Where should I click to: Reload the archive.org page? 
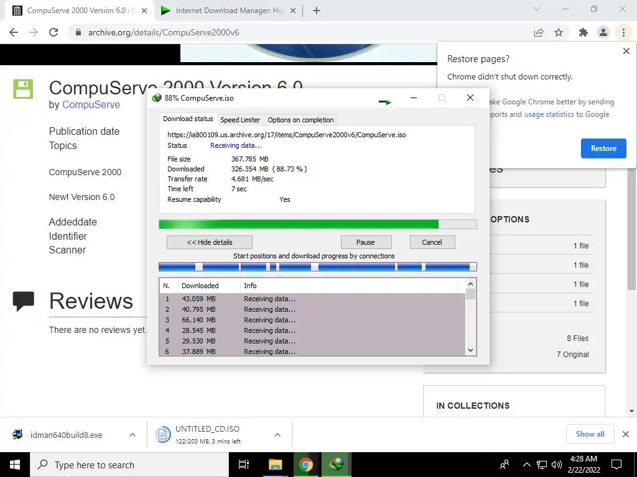point(53,32)
